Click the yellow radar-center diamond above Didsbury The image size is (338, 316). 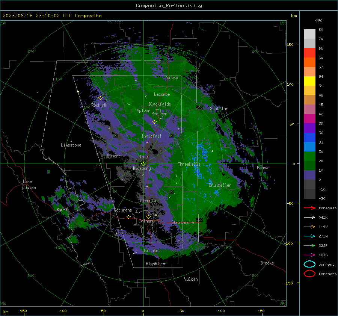coord(143,164)
